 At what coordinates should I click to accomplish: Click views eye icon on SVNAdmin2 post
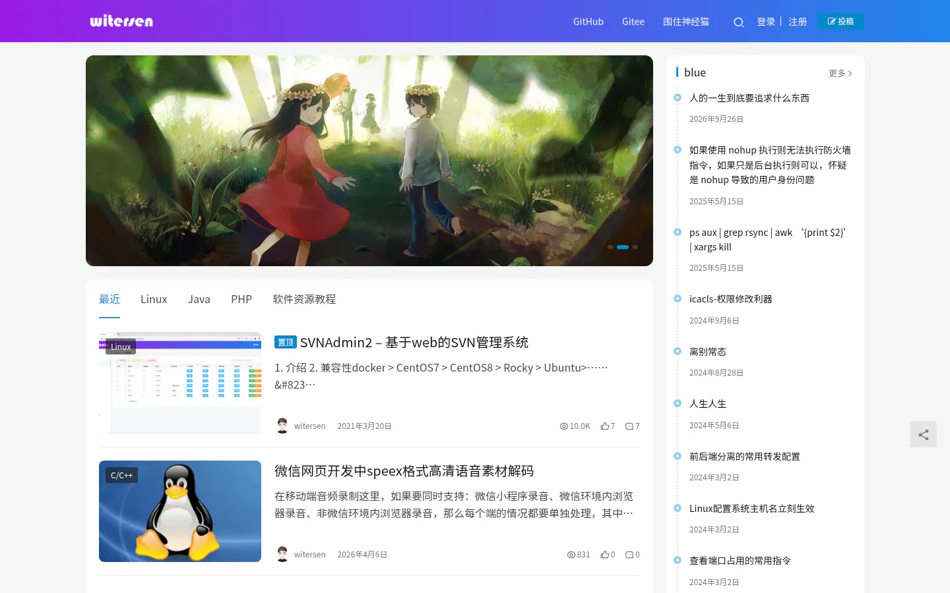(x=564, y=426)
